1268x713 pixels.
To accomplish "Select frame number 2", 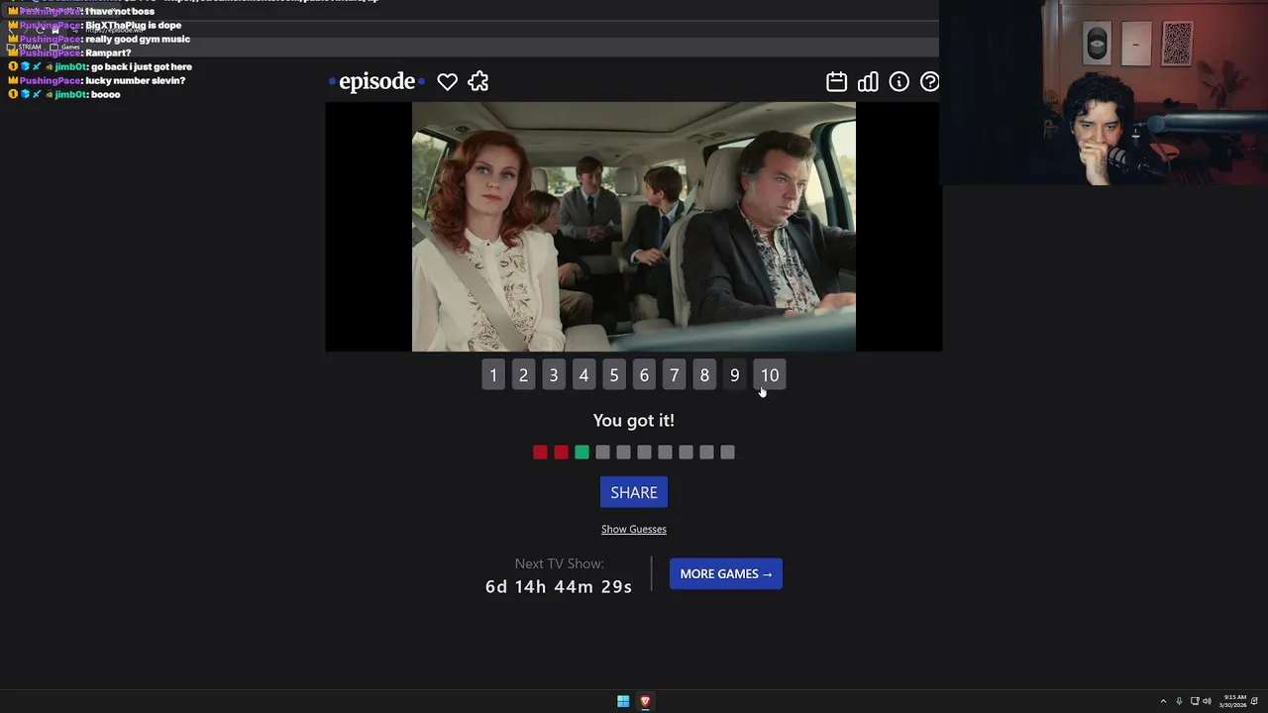I will 523,375.
